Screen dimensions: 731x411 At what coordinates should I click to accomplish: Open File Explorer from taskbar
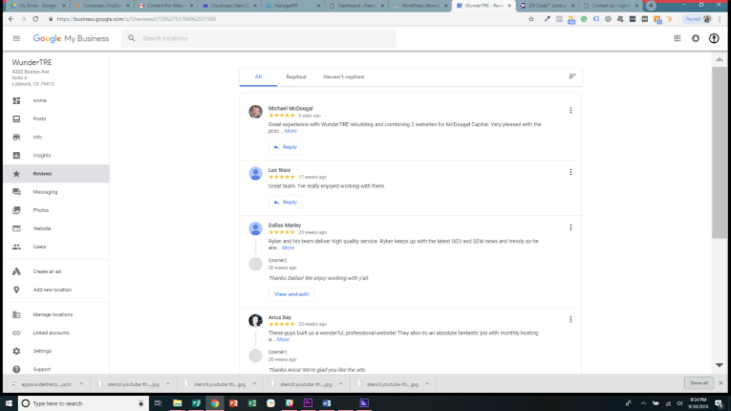click(177, 403)
